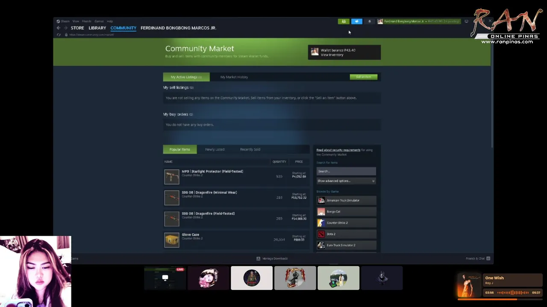The height and width of the screenshot is (307, 547).
Task: Sort items by NAME column header
Action: [168, 162]
